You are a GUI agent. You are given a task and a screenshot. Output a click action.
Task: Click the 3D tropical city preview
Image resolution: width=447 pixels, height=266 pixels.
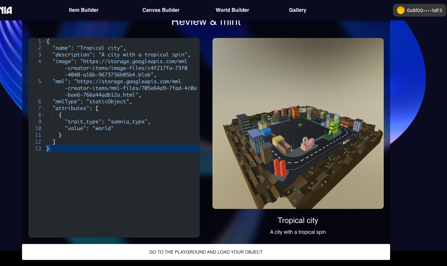coord(298,123)
